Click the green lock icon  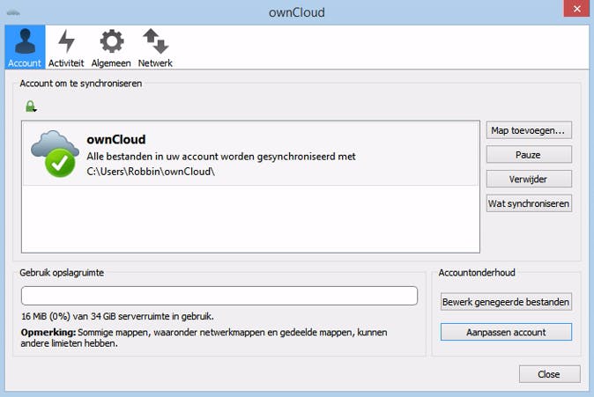(x=31, y=107)
